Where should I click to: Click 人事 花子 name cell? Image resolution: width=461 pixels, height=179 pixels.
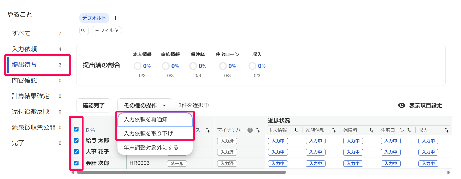coord(97,152)
